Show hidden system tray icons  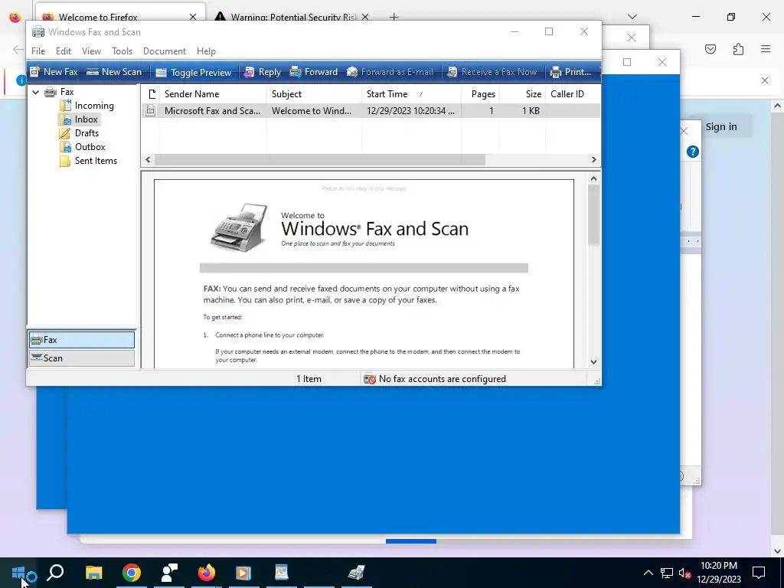(648, 573)
